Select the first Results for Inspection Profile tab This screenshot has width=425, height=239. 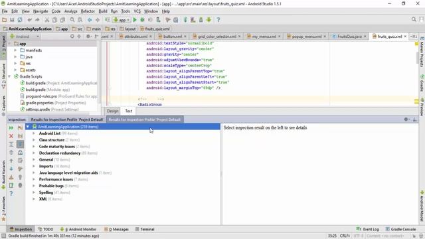tap(66, 119)
